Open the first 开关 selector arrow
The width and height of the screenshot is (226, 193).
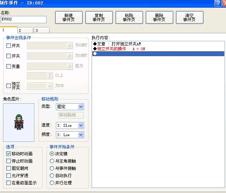coord(69,45)
